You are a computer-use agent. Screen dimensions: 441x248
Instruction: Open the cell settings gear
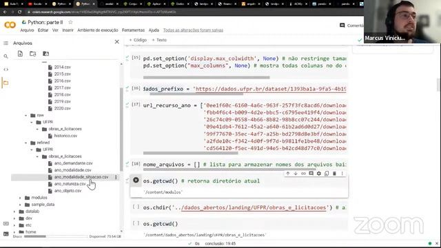[x=318, y=174]
